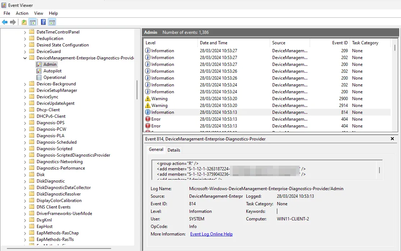Expand the DateTimeControlPanel node

[x=25, y=32]
